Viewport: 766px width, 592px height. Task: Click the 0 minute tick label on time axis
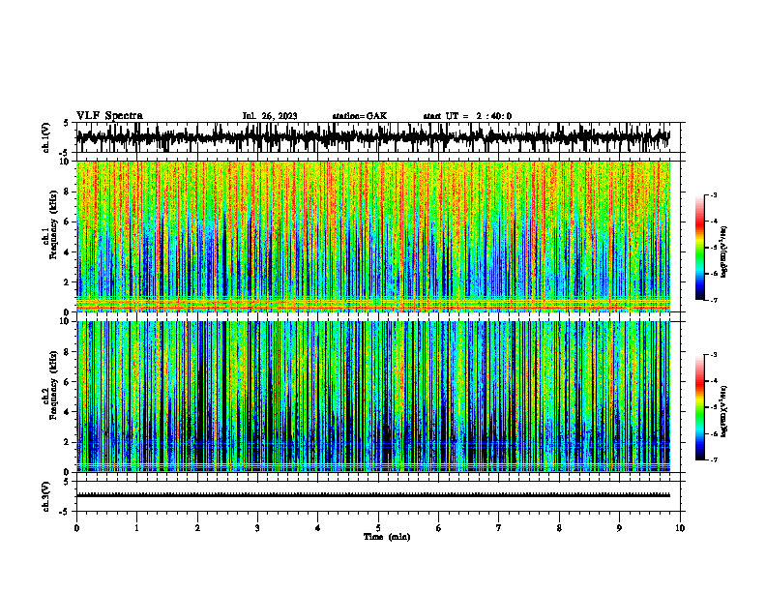[x=76, y=528]
